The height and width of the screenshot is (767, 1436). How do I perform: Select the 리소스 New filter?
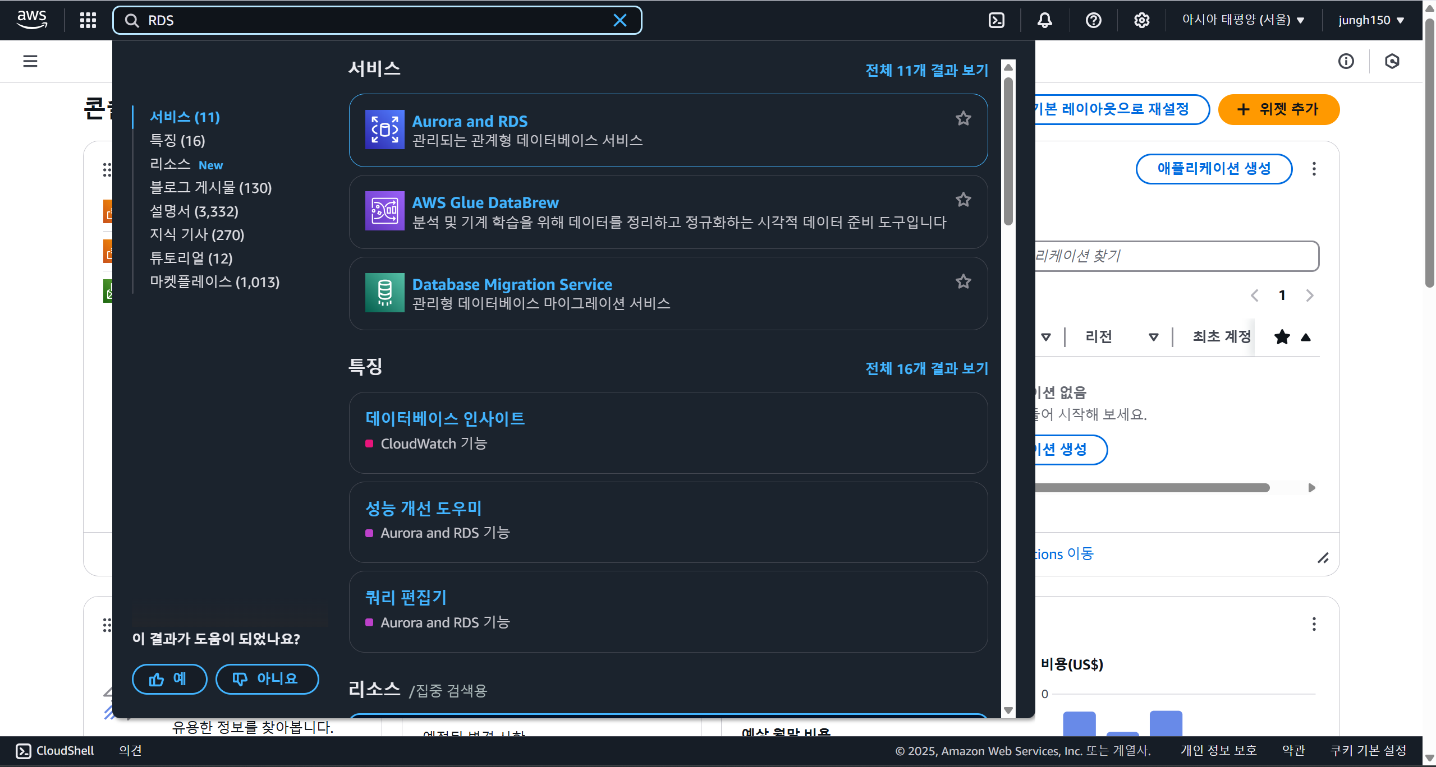[x=186, y=164]
